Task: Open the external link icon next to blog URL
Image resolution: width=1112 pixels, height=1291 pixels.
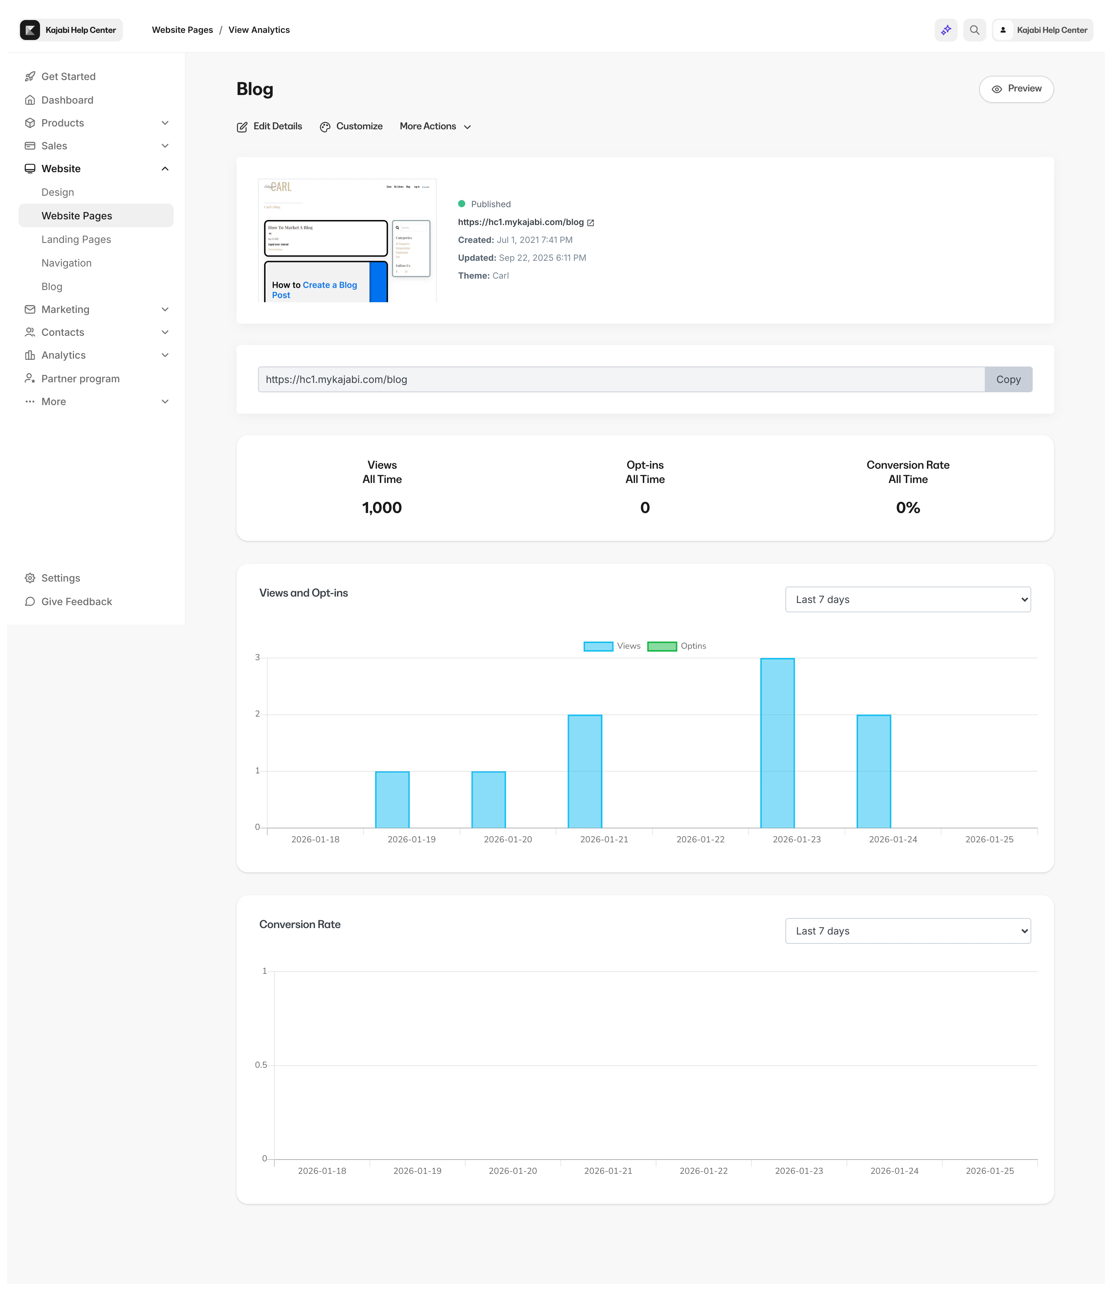Action: click(x=591, y=222)
